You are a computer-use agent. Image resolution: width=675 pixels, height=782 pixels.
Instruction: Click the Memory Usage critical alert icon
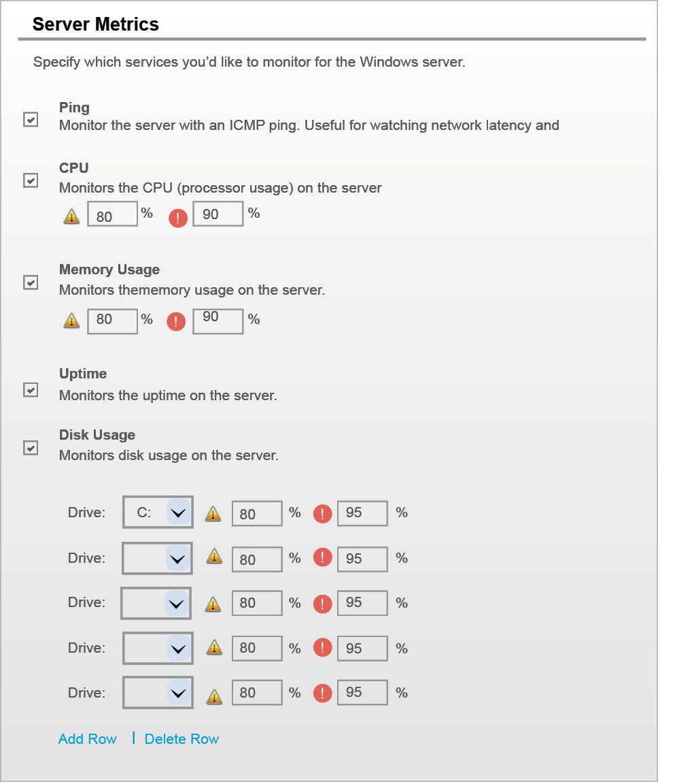pyautogui.click(x=176, y=321)
